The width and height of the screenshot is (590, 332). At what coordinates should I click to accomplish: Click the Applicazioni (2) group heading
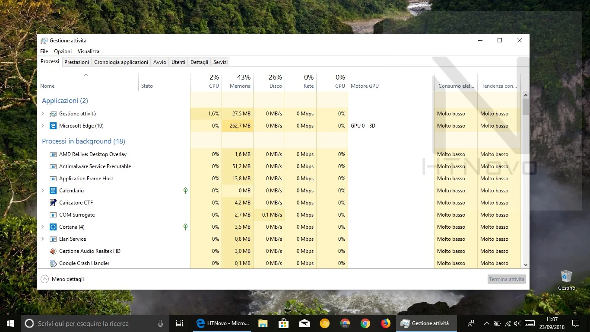(x=65, y=101)
